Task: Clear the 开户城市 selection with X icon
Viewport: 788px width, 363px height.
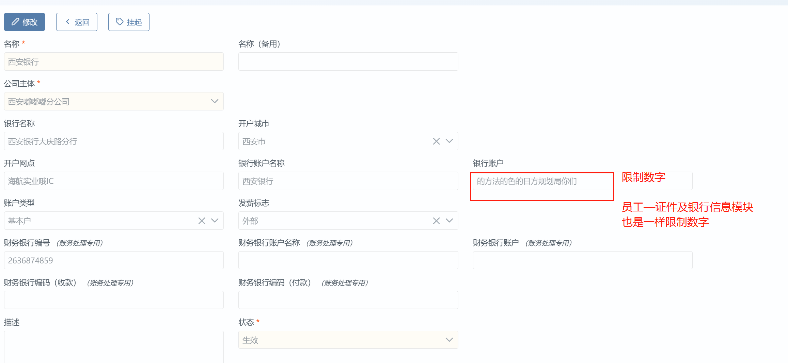Action: 436,141
